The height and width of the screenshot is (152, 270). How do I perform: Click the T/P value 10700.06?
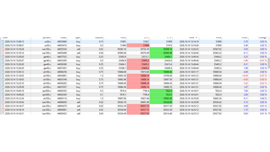168,76
